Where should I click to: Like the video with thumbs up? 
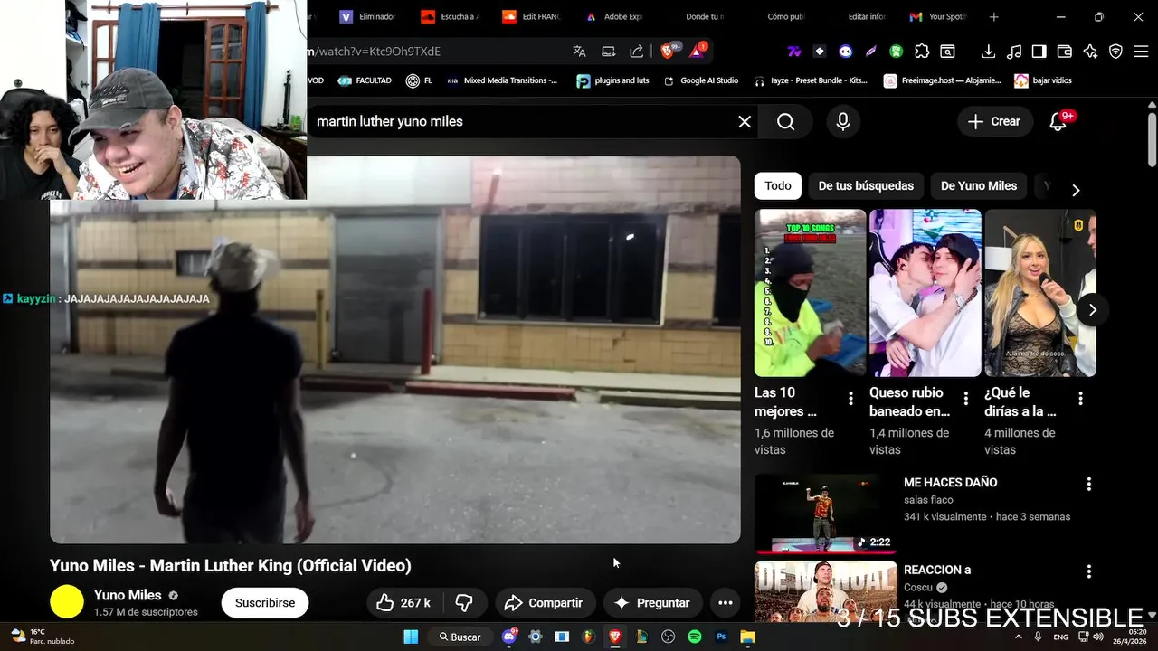click(403, 603)
